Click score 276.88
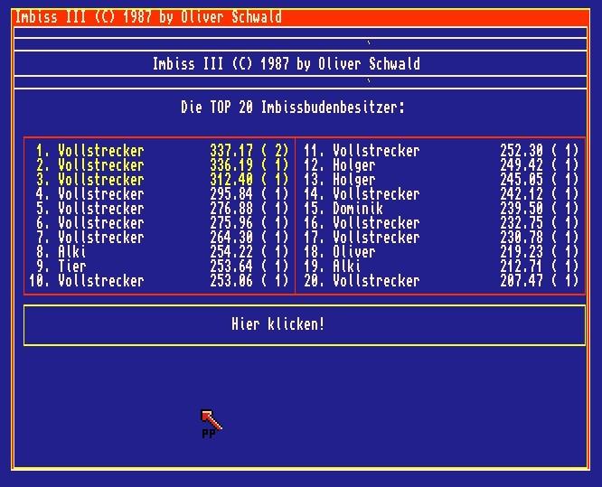Image resolution: width=602 pixels, height=487 pixels. tap(231, 209)
